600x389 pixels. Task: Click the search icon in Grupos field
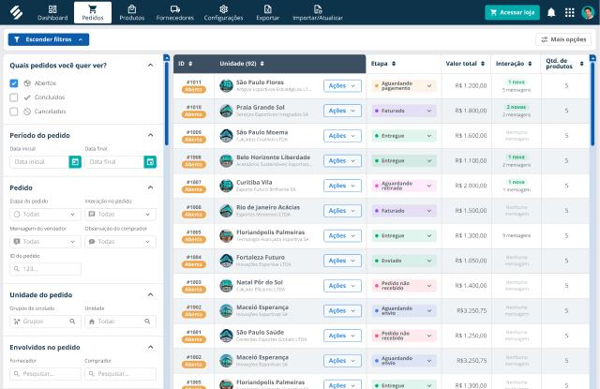[x=72, y=322]
